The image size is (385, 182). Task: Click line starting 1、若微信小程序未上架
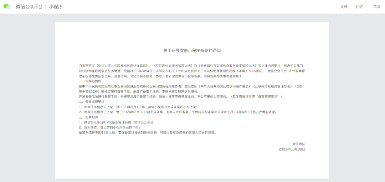pyautogui.click(x=138, y=107)
